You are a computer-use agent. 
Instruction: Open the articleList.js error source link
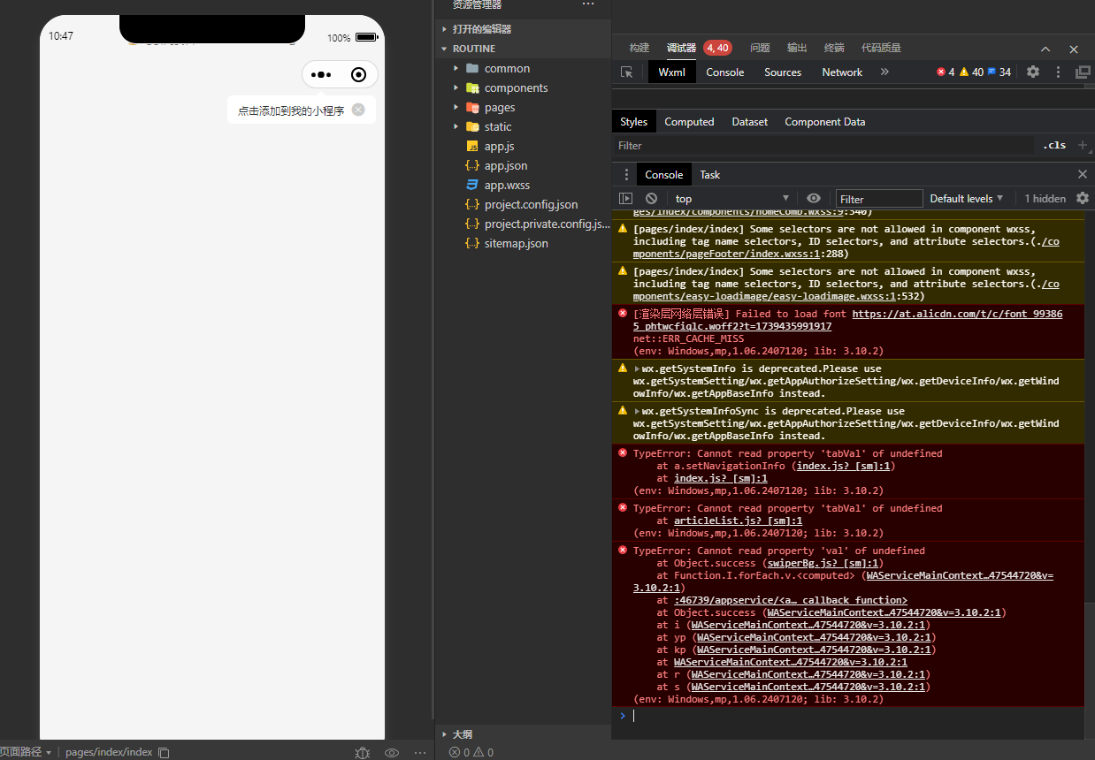738,521
